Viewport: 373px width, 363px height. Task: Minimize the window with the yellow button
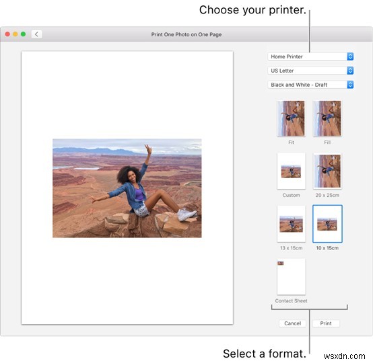coord(15,34)
